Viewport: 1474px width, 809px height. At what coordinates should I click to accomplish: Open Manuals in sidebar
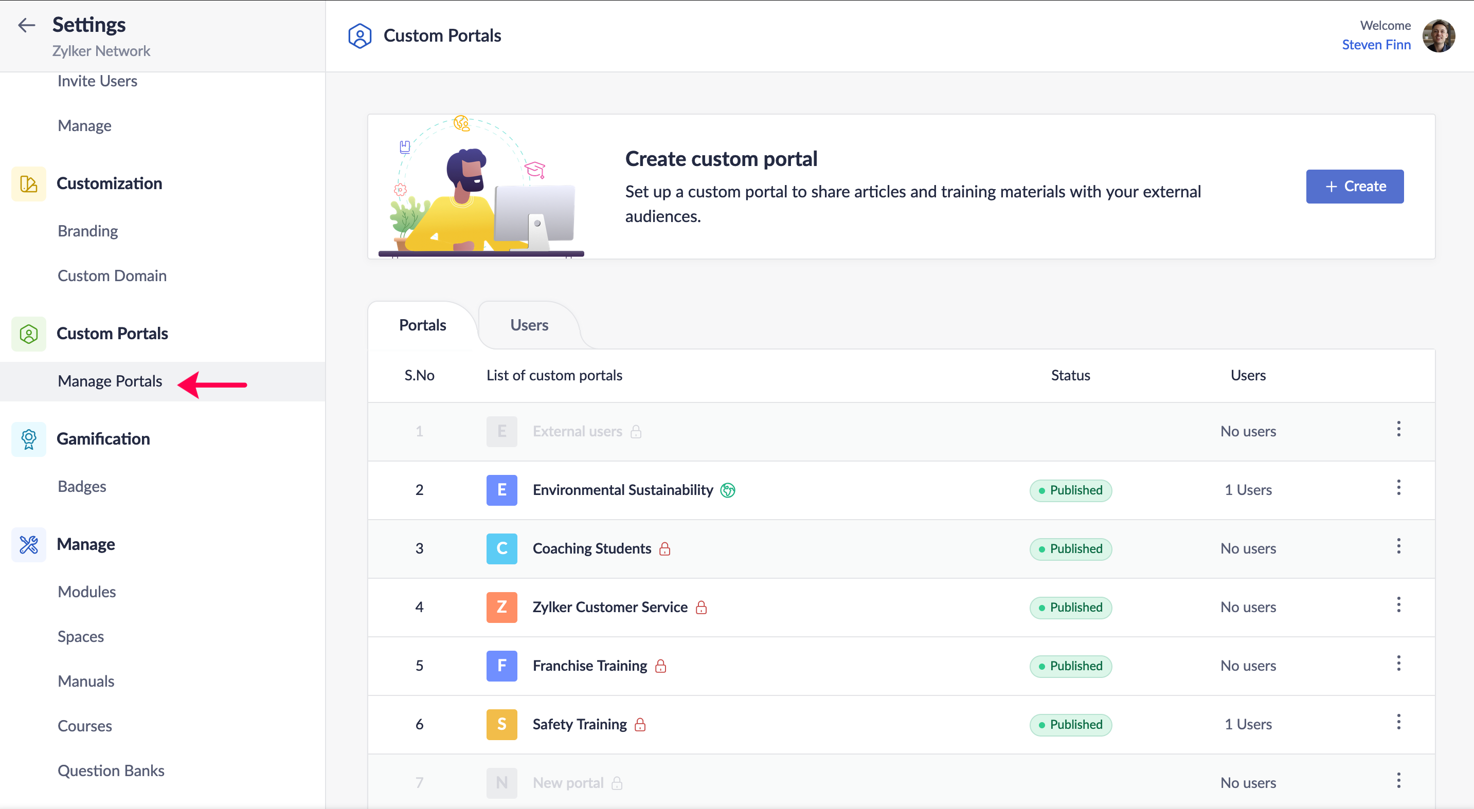[x=86, y=682]
